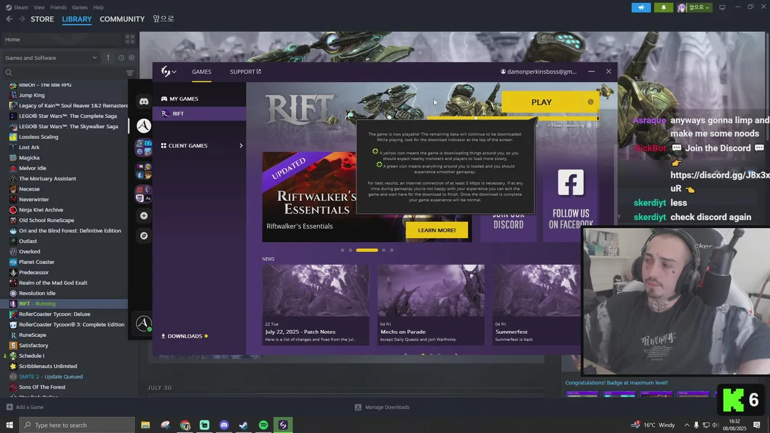770x433 pixels.
Task: Sort Steam library by ascending arrow icon
Action: (x=108, y=58)
